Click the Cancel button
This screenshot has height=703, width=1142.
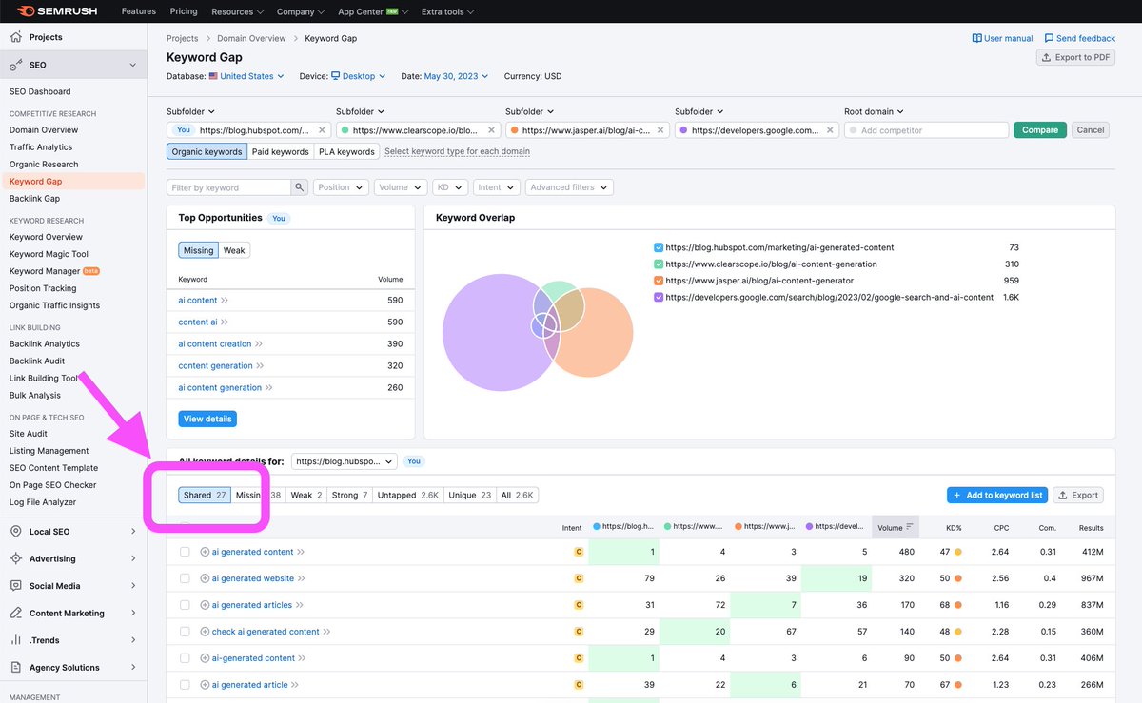tap(1091, 130)
